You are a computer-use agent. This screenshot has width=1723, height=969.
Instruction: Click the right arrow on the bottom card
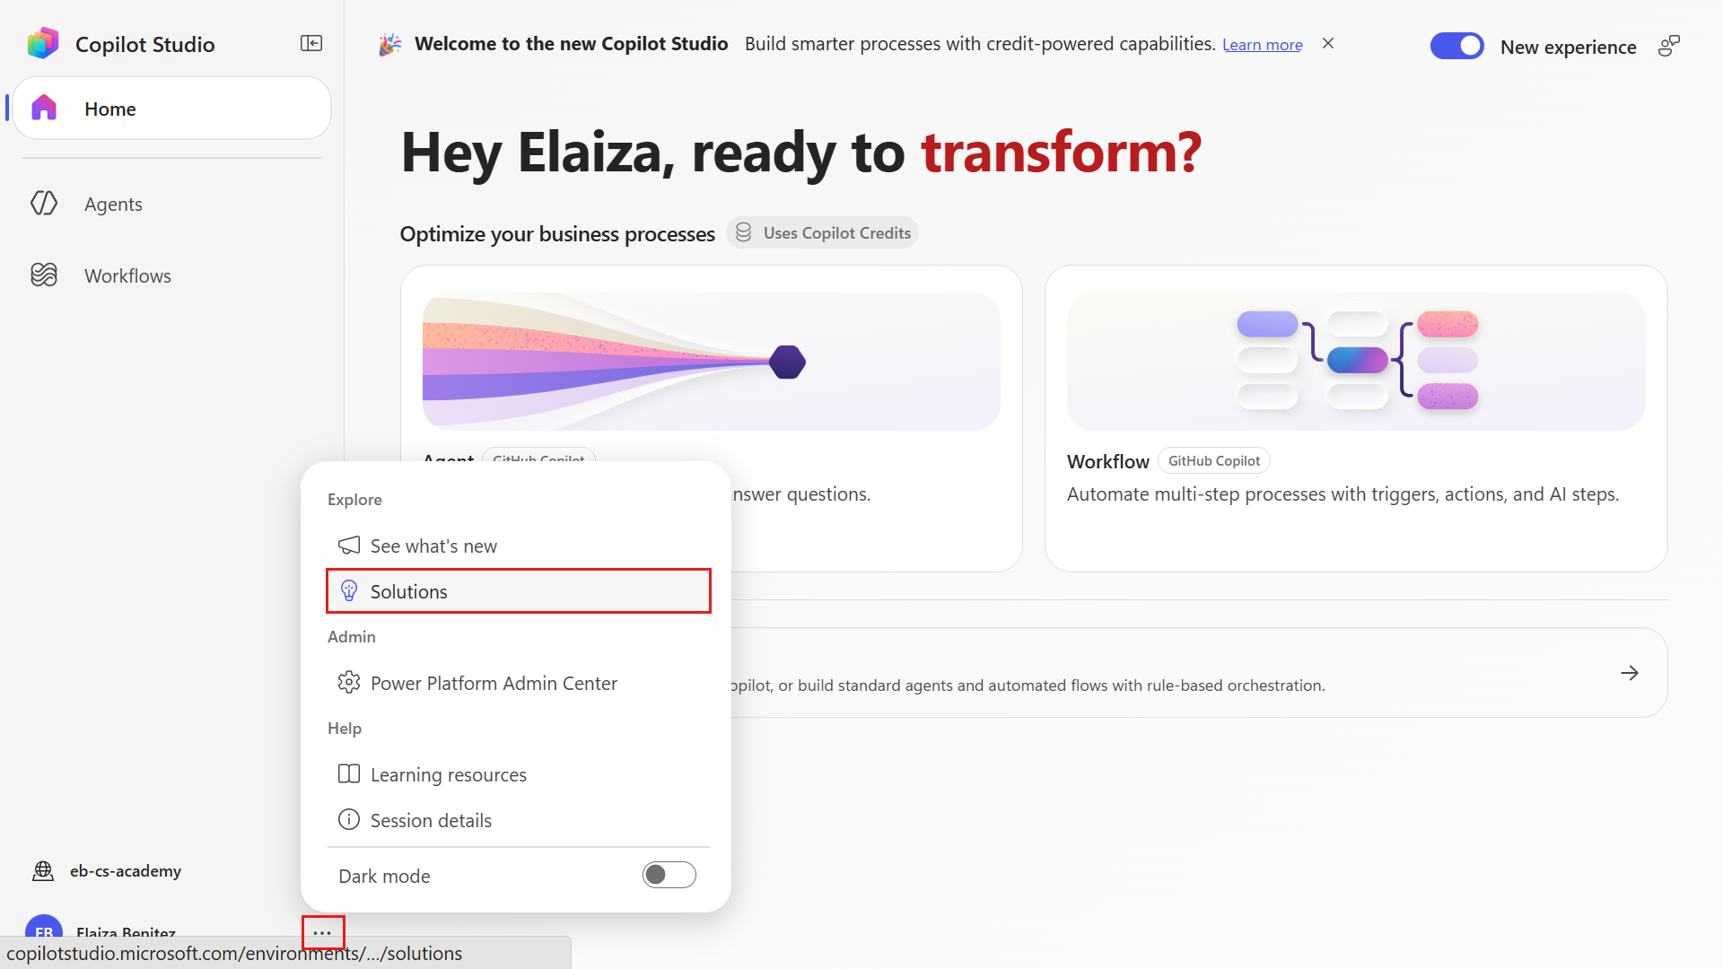click(1630, 673)
